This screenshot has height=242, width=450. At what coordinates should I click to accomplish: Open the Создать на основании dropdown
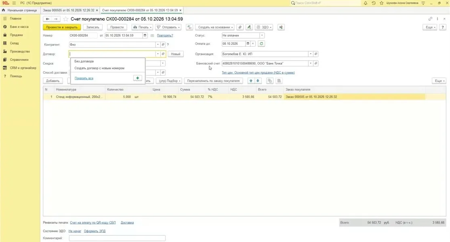(214, 27)
